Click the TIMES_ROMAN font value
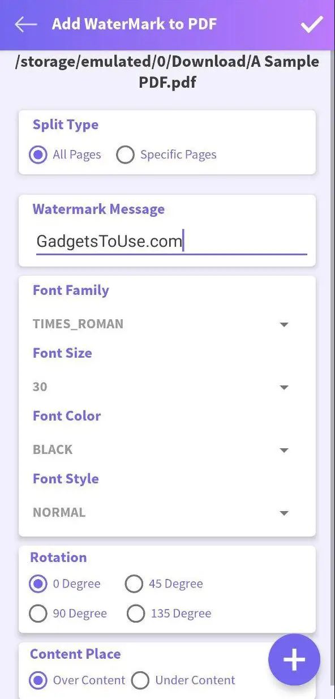The width and height of the screenshot is (335, 699). [x=78, y=324]
